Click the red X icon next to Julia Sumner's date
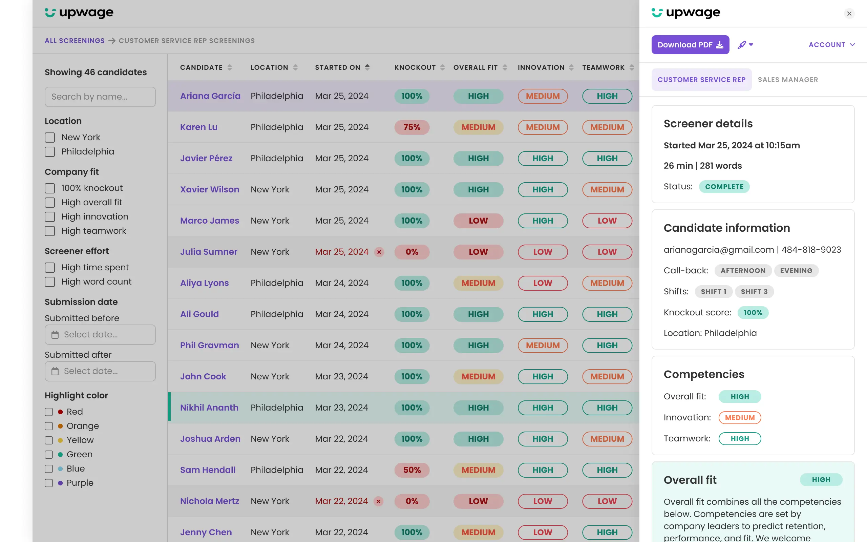The image size is (867, 542). click(x=379, y=252)
